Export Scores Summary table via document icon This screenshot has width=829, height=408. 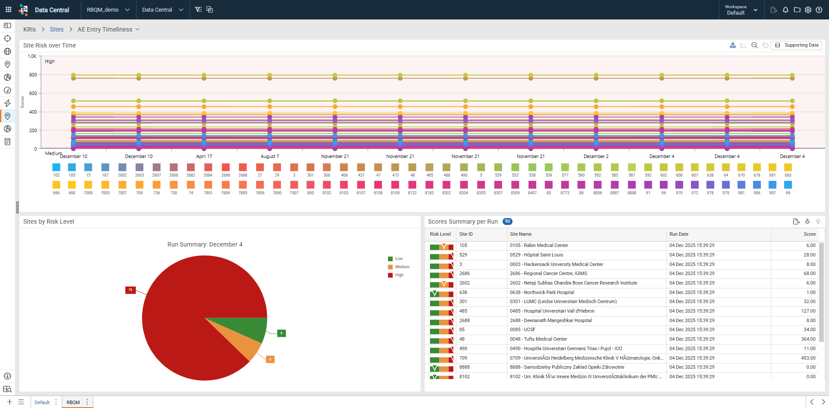pyautogui.click(x=796, y=221)
